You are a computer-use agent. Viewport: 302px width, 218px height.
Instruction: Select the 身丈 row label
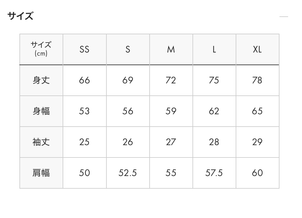coord(41,80)
